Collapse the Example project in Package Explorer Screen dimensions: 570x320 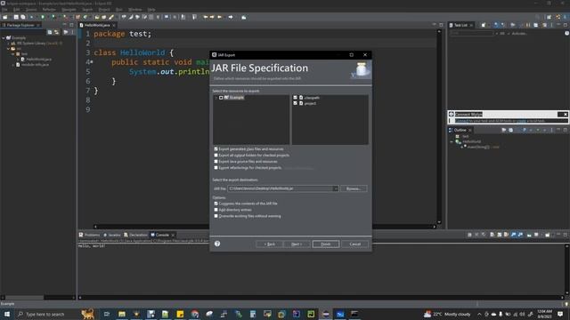click(x=4, y=37)
